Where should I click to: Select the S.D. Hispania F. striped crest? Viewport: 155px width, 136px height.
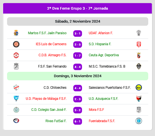(x=139, y=44)
